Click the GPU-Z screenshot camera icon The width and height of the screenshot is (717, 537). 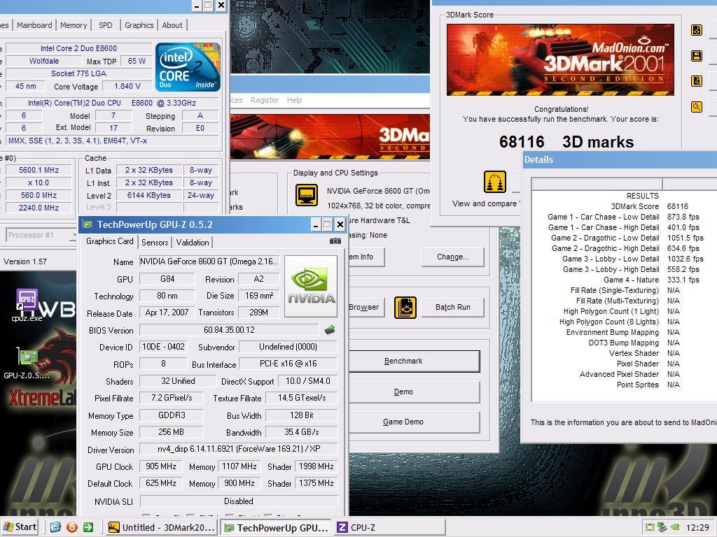pos(335,241)
